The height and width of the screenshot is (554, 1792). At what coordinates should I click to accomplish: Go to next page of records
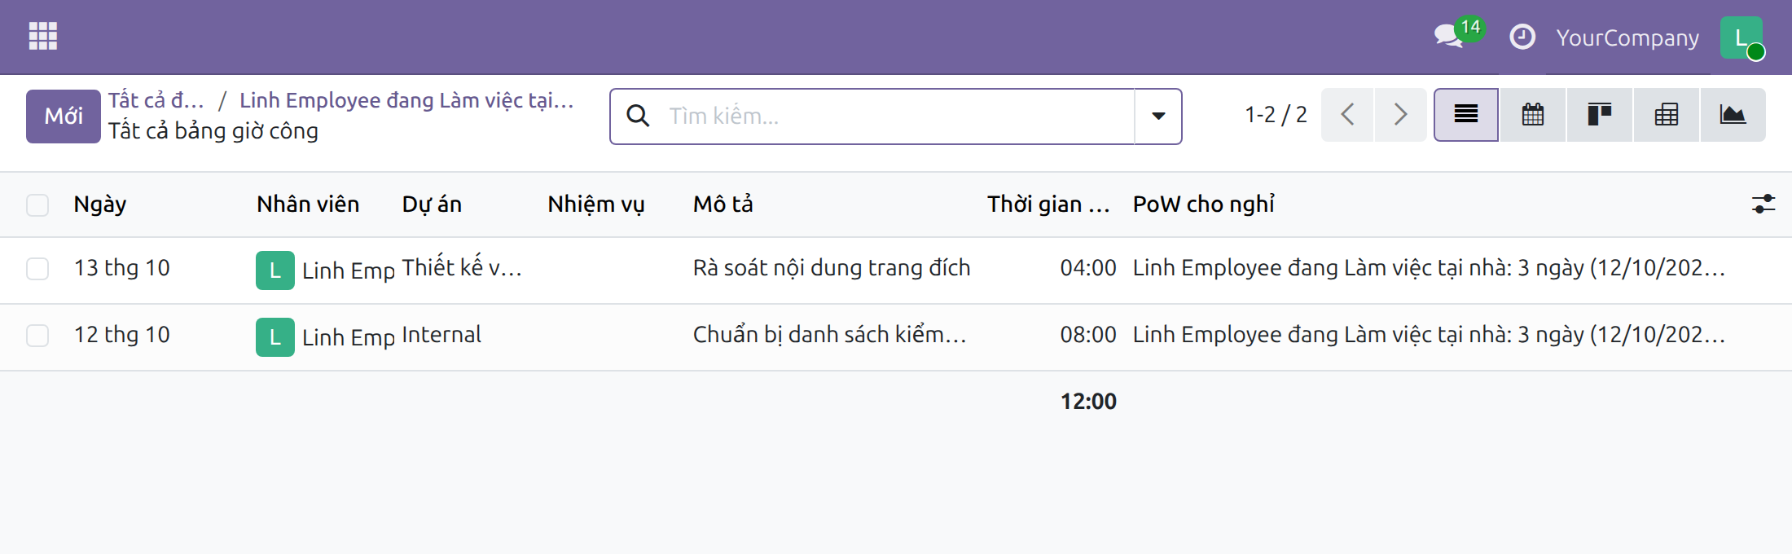[x=1400, y=115]
